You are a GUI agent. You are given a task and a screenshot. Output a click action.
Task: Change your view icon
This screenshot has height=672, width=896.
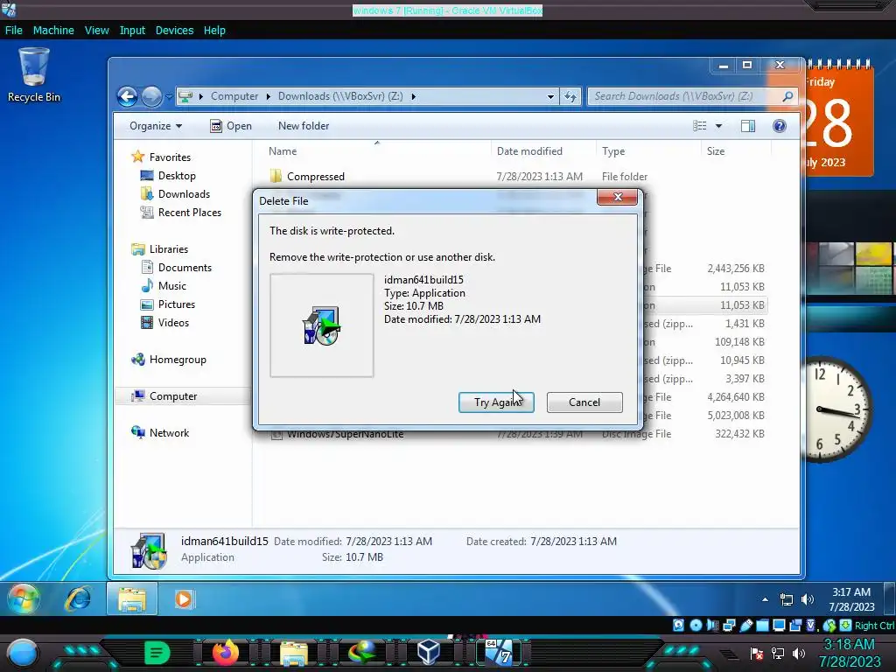pos(699,126)
